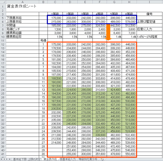Select highlighted cell 230,000
This screenshot has width=163, height=161.
point(70,101)
